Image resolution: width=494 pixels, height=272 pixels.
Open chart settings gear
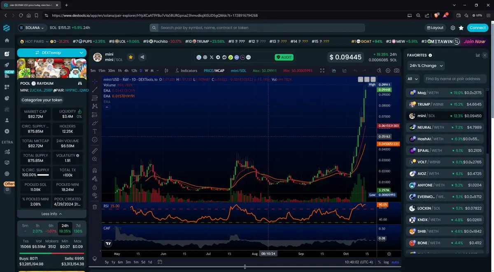click(x=387, y=70)
